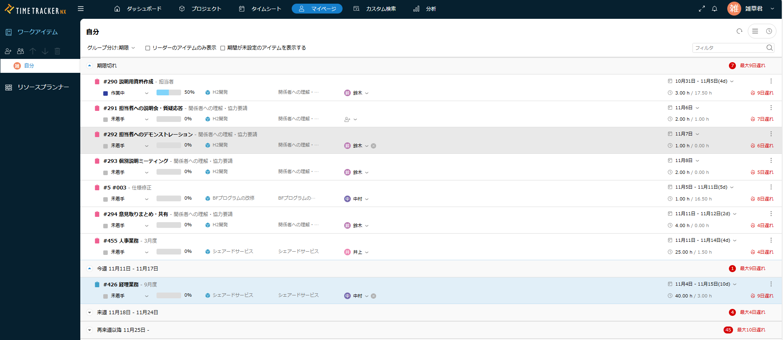Screen dimensions: 783x340
Task: Go to プロジェクト tab
Action: pyautogui.click(x=200, y=9)
